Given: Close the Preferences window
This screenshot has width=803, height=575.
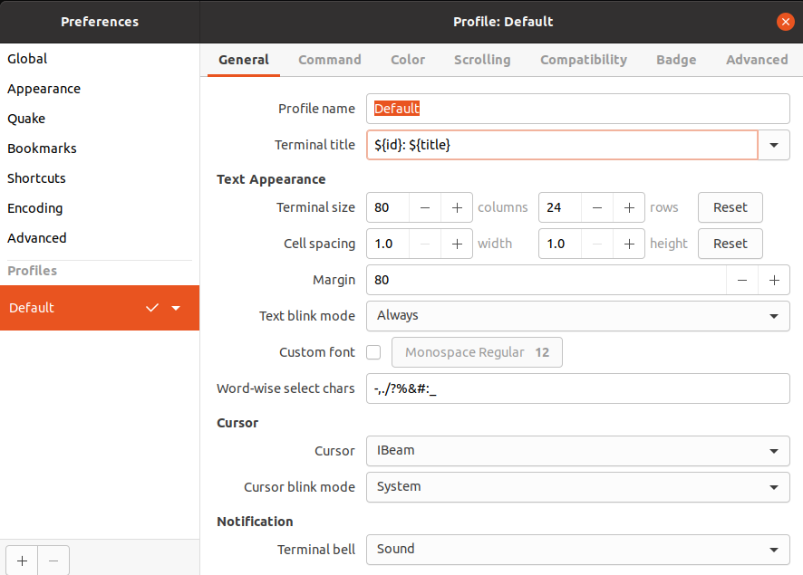Looking at the screenshot, I should pyautogui.click(x=785, y=22).
